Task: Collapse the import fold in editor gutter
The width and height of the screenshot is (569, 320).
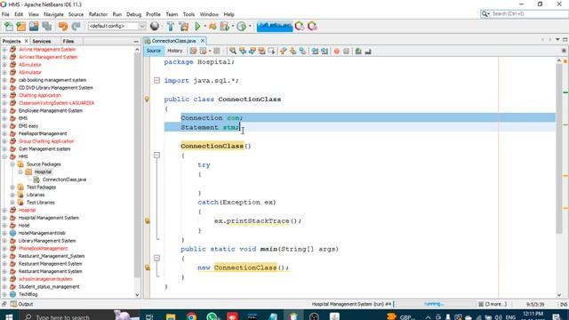Action: 156,80
